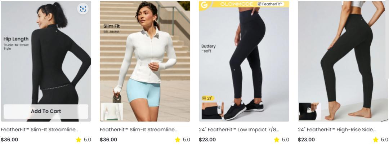Click the Glowmode G logo badge
The width and height of the screenshot is (389, 145).
tap(205, 5)
